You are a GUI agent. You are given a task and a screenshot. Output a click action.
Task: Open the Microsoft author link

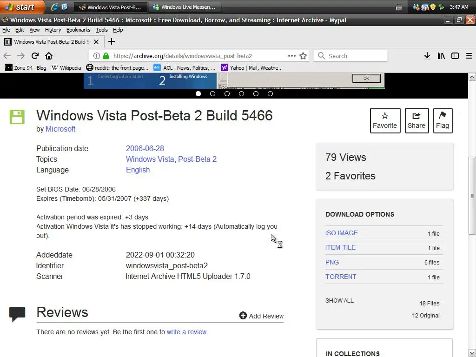[60, 129]
